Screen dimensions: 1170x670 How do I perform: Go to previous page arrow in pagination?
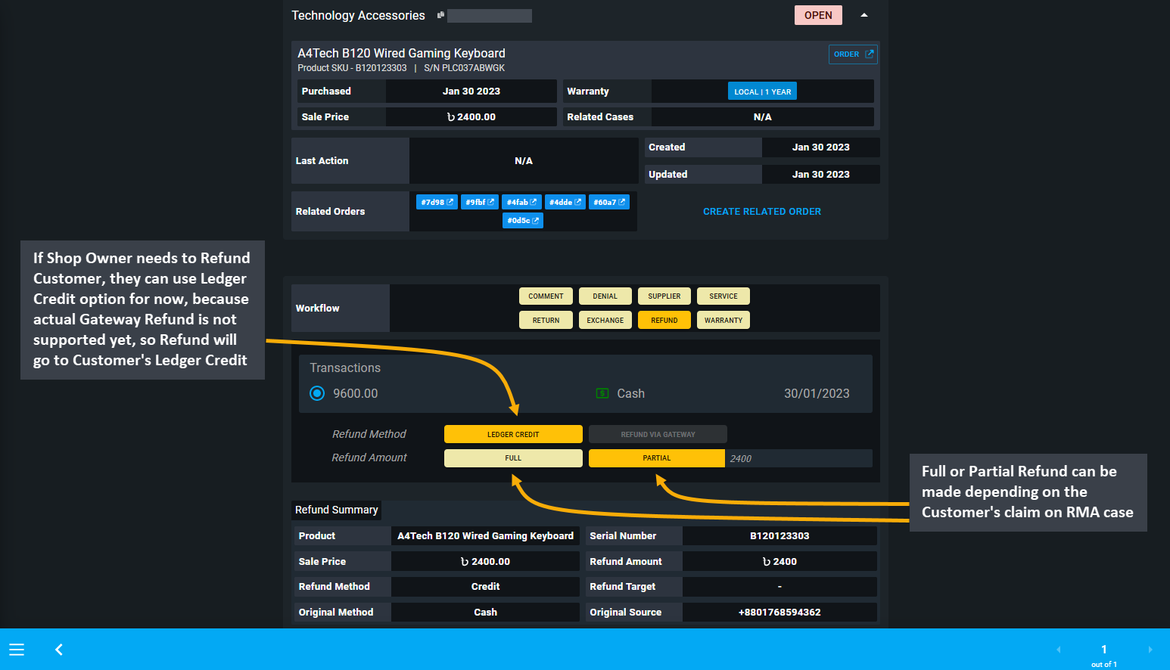click(x=1058, y=650)
